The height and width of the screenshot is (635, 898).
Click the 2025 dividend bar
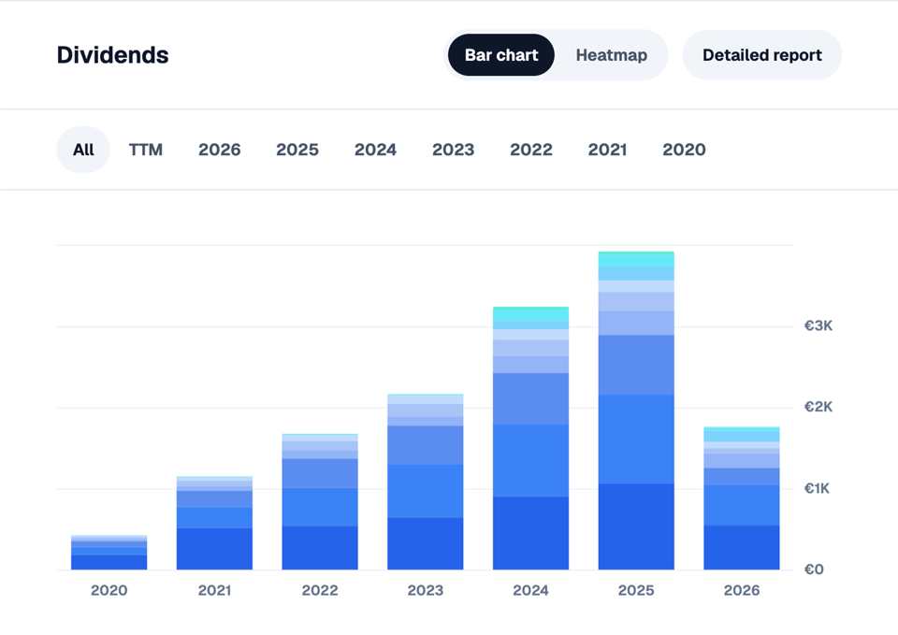pos(636,411)
